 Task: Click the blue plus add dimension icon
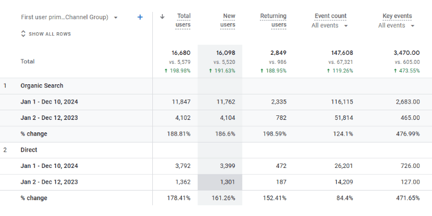[x=140, y=18]
